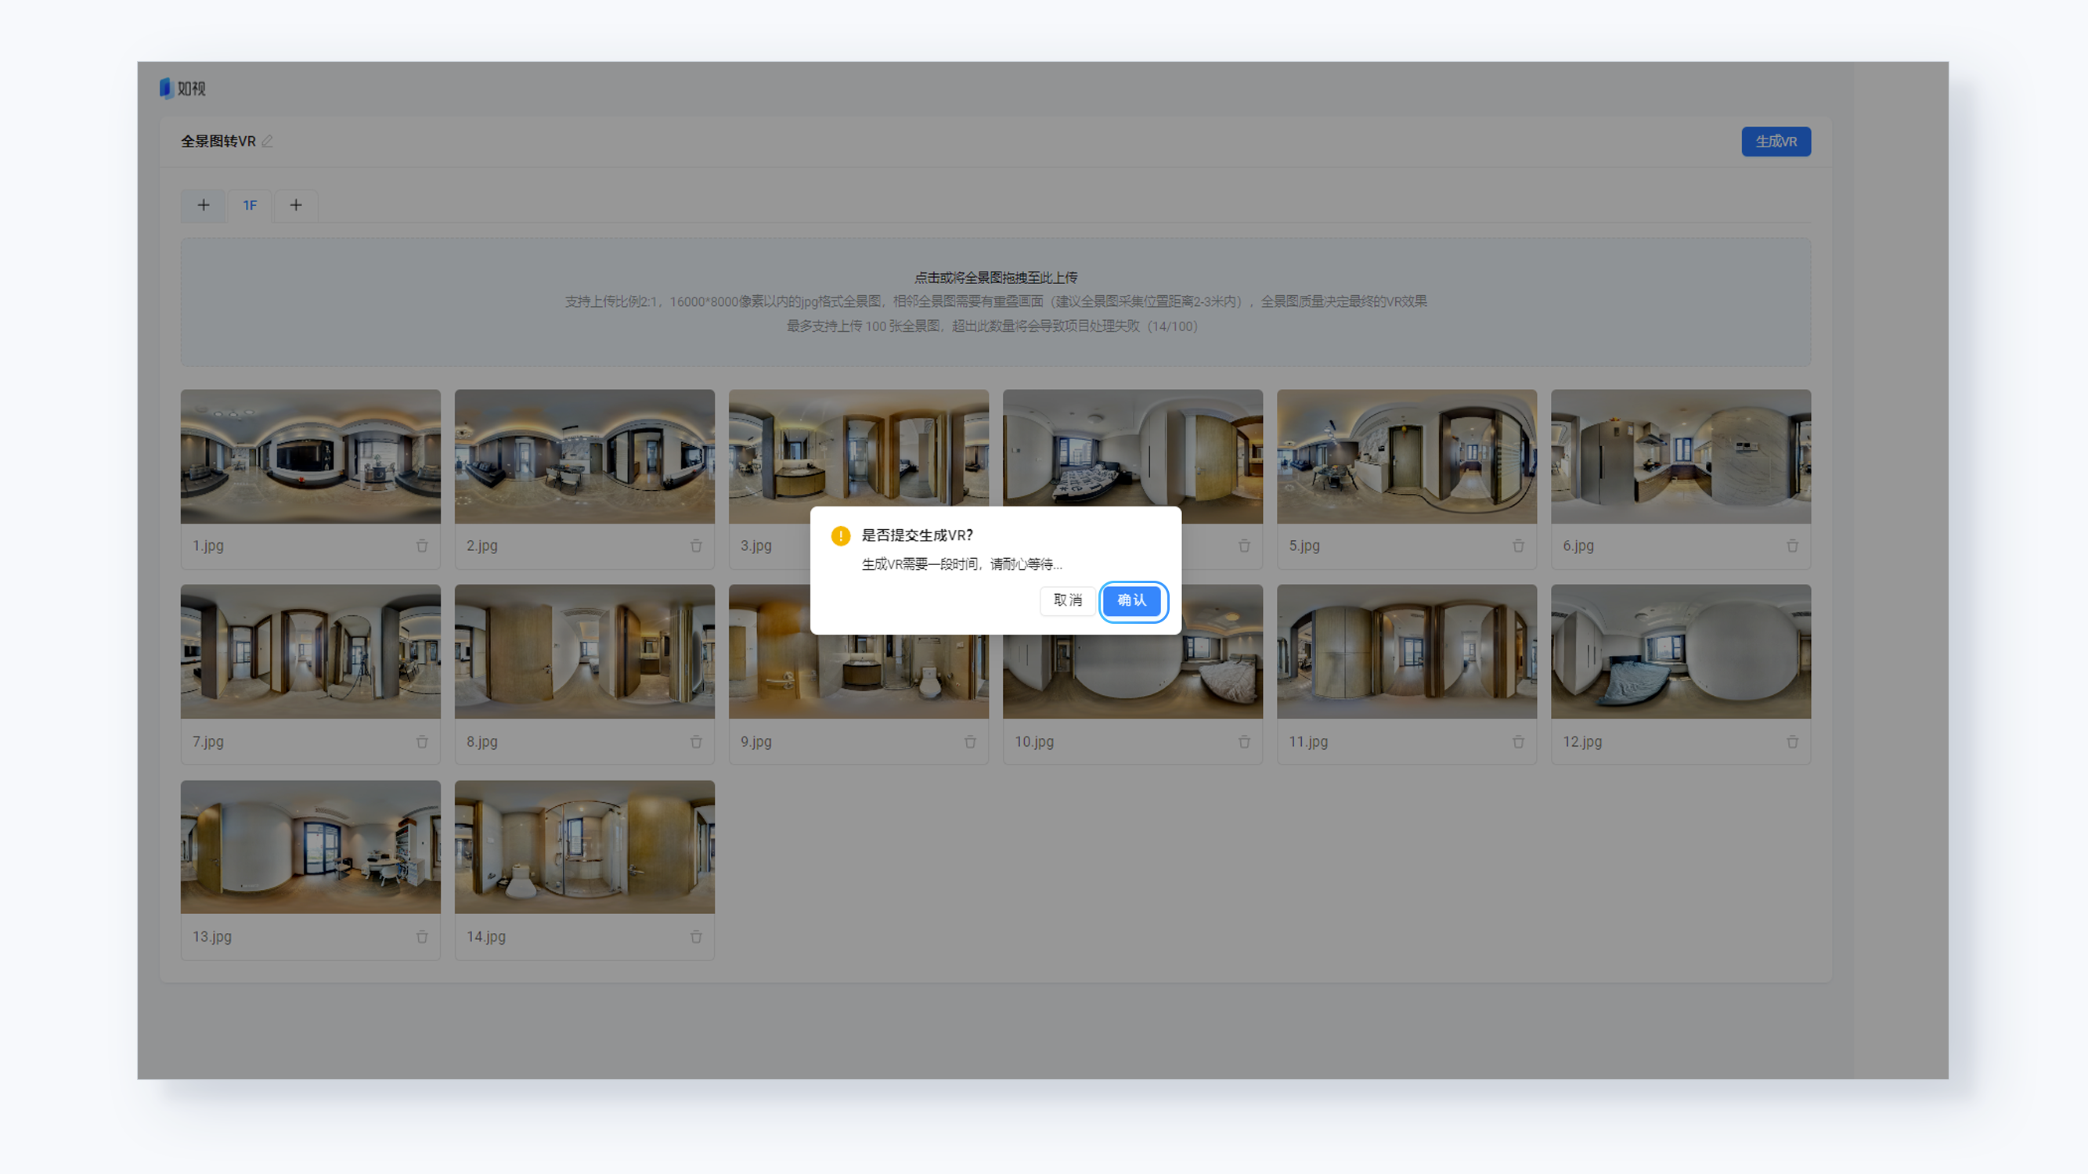Cancel the dialog with 取消 button
Viewport: 2088px width, 1174px height.
click(1068, 600)
